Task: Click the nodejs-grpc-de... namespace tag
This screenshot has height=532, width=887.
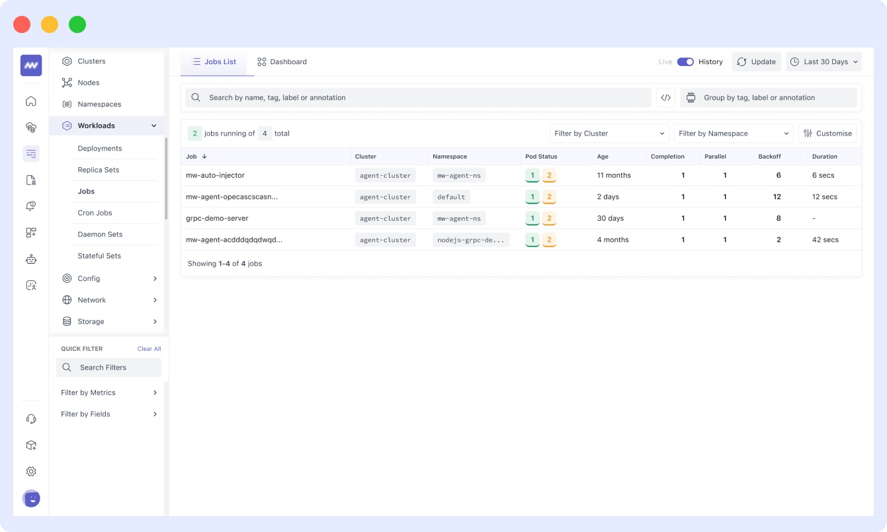Action: point(472,240)
